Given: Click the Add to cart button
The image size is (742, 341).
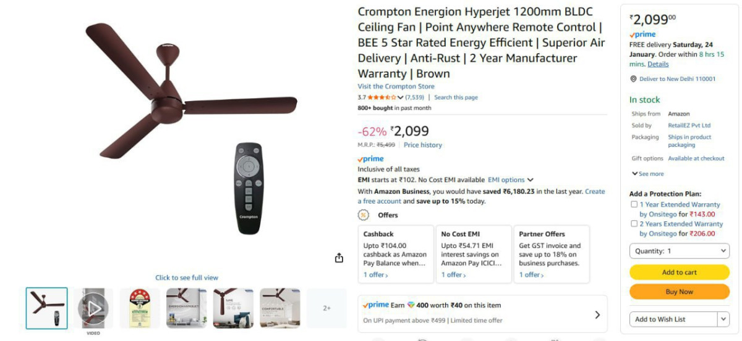Looking at the screenshot, I should [x=680, y=272].
